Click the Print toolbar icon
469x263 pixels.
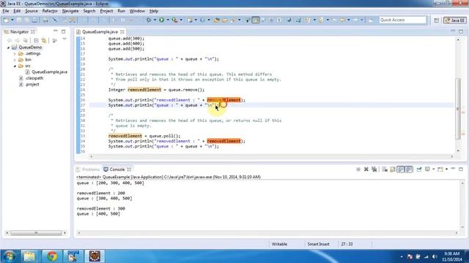[45, 20]
